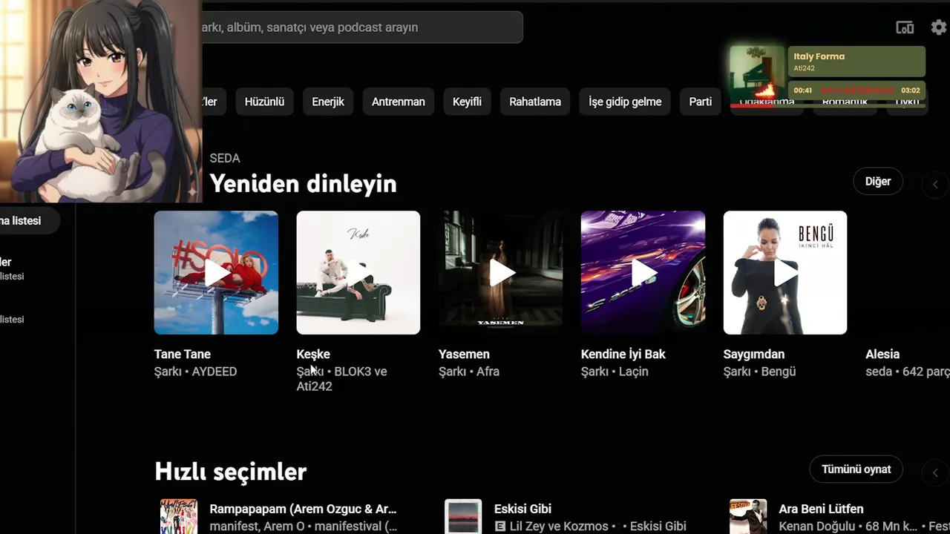
Task: Select the Enerjik mood chip
Action: pyautogui.click(x=328, y=102)
